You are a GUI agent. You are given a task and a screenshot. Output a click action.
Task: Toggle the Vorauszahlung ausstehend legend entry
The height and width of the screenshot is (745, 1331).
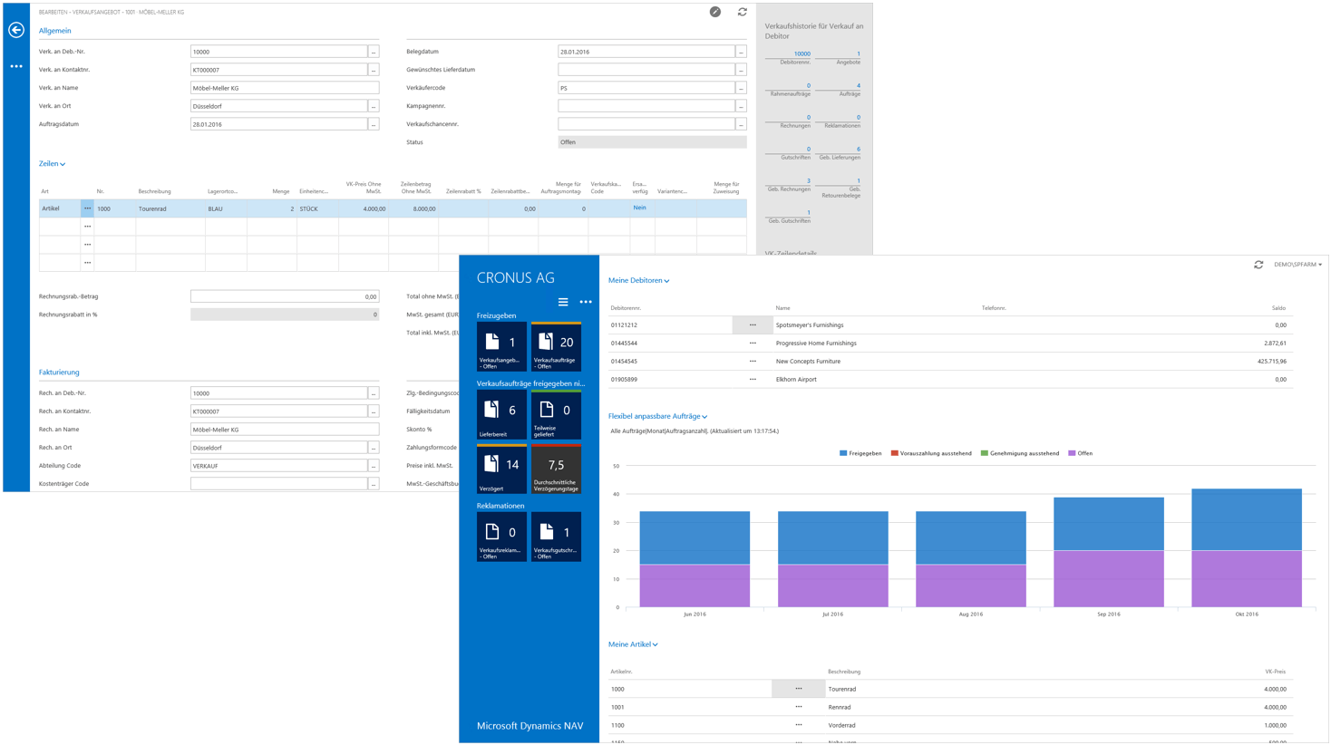[x=931, y=453]
